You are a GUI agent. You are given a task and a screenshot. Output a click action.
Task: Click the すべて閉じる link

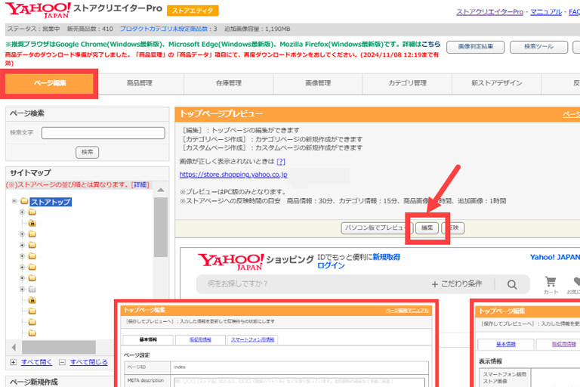[x=89, y=362]
